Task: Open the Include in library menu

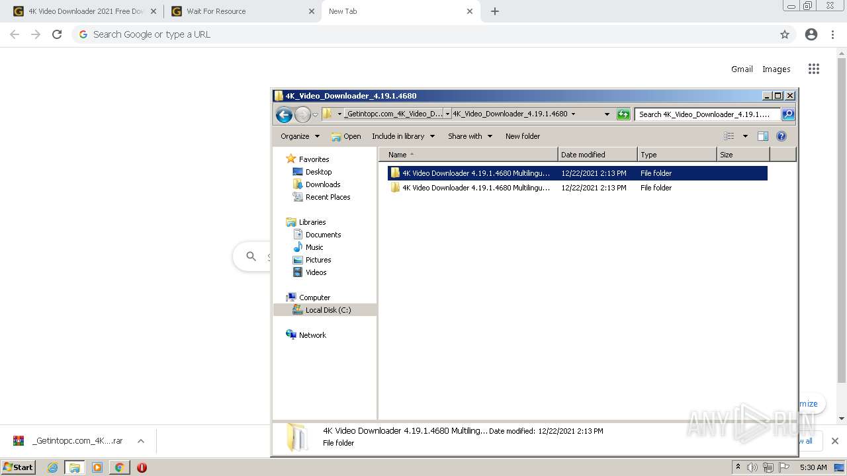Action: pyautogui.click(x=403, y=136)
